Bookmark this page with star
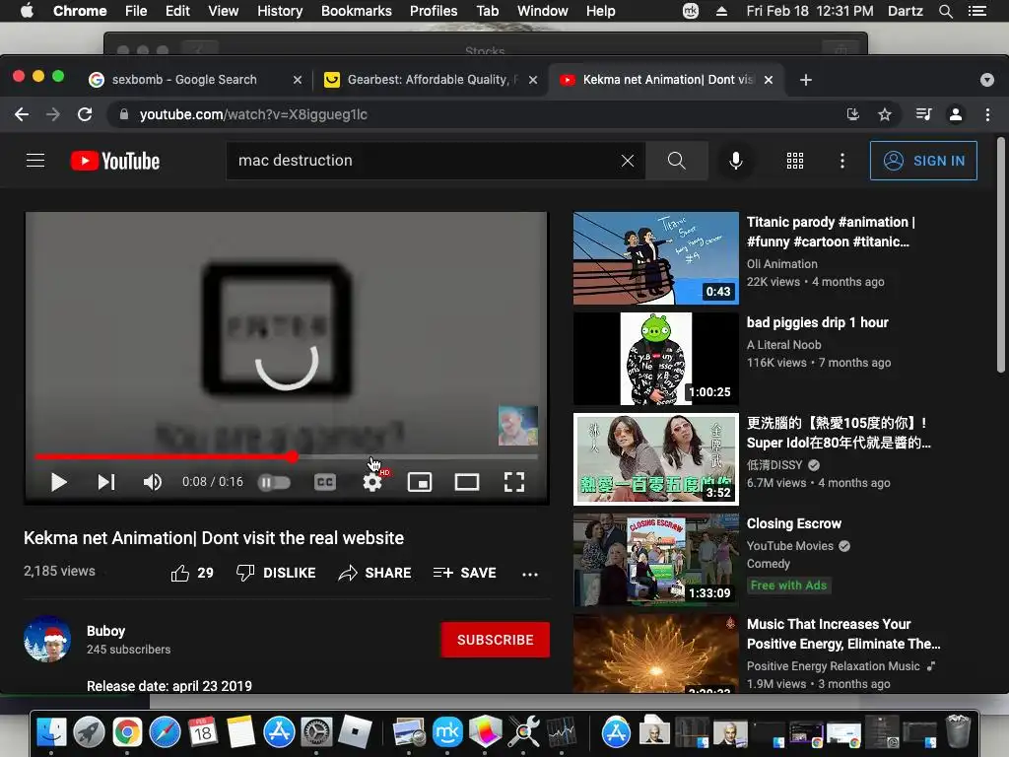 point(885,114)
